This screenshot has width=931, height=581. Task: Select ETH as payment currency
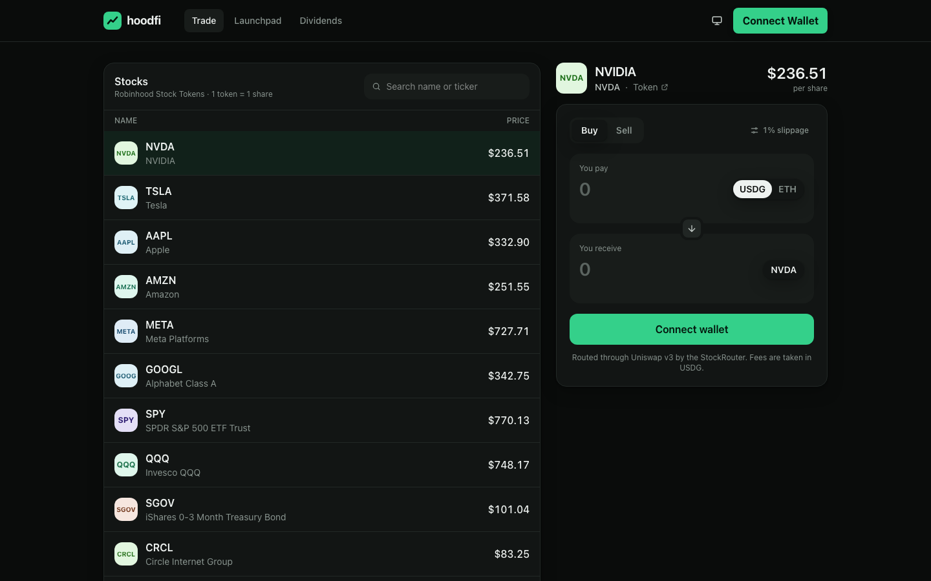[x=787, y=189]
